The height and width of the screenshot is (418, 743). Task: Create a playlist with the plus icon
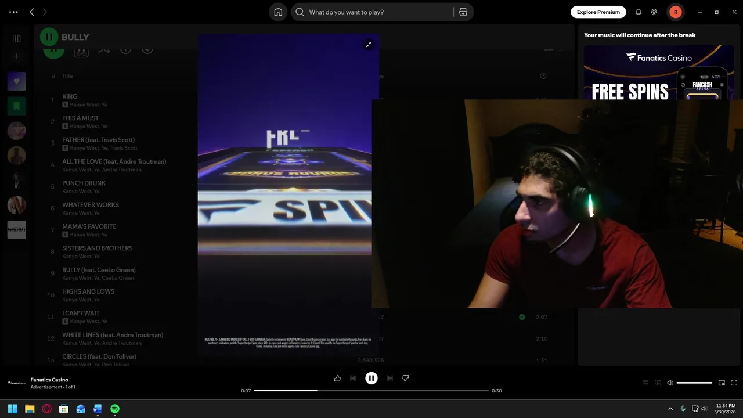pos(16,56)
